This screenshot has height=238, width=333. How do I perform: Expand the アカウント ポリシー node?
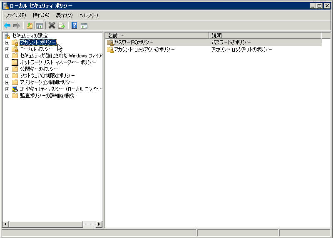coord(7,42)
